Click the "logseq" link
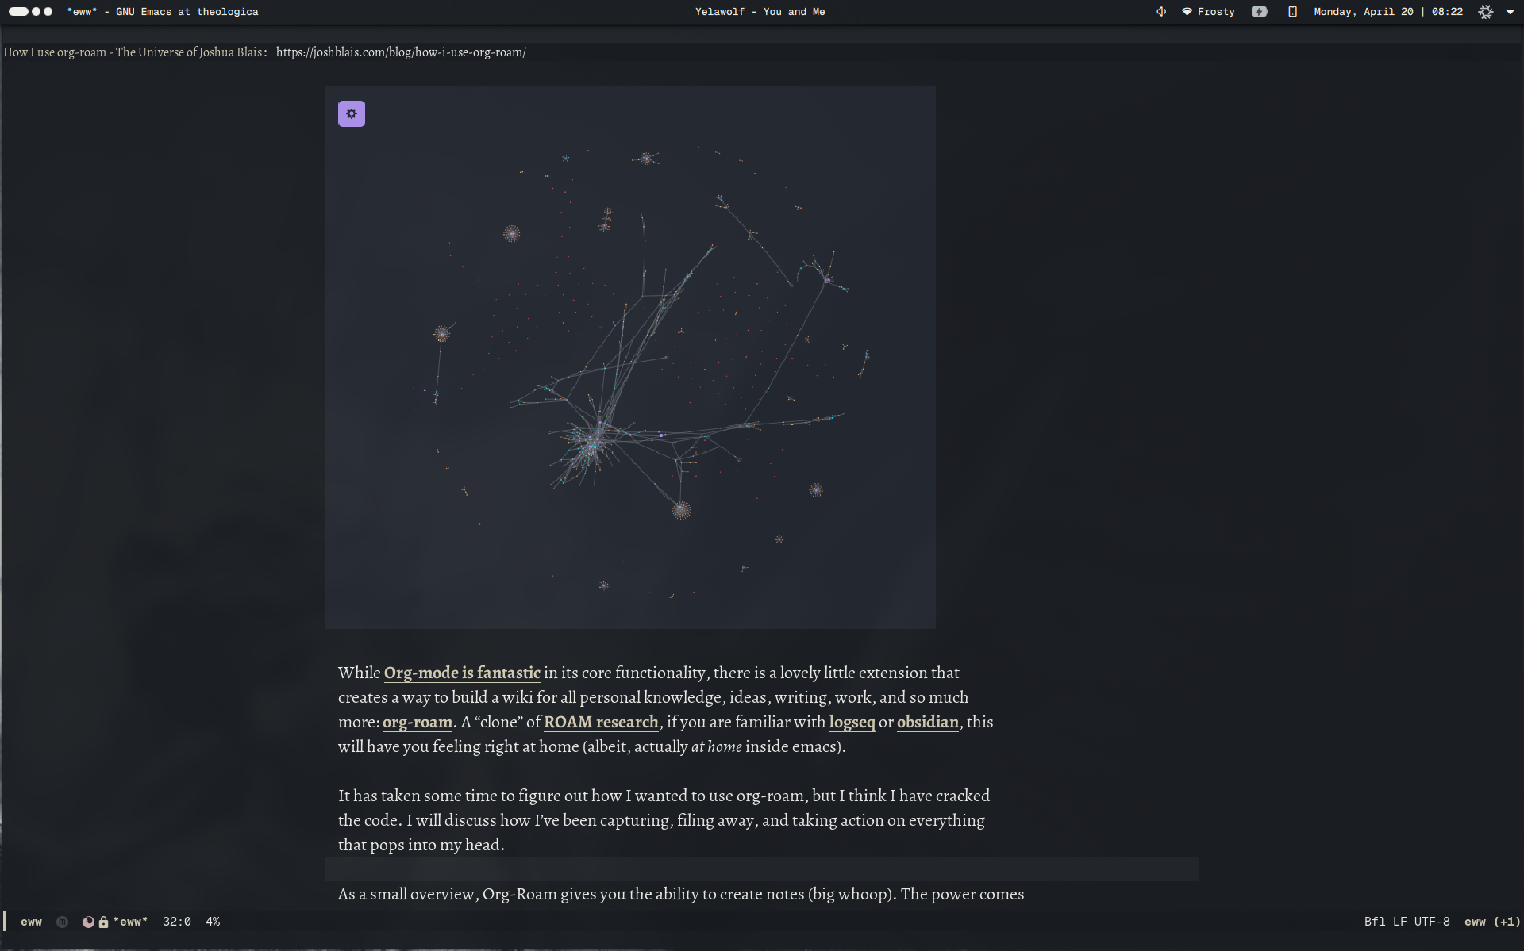 (x=852, y=722)
